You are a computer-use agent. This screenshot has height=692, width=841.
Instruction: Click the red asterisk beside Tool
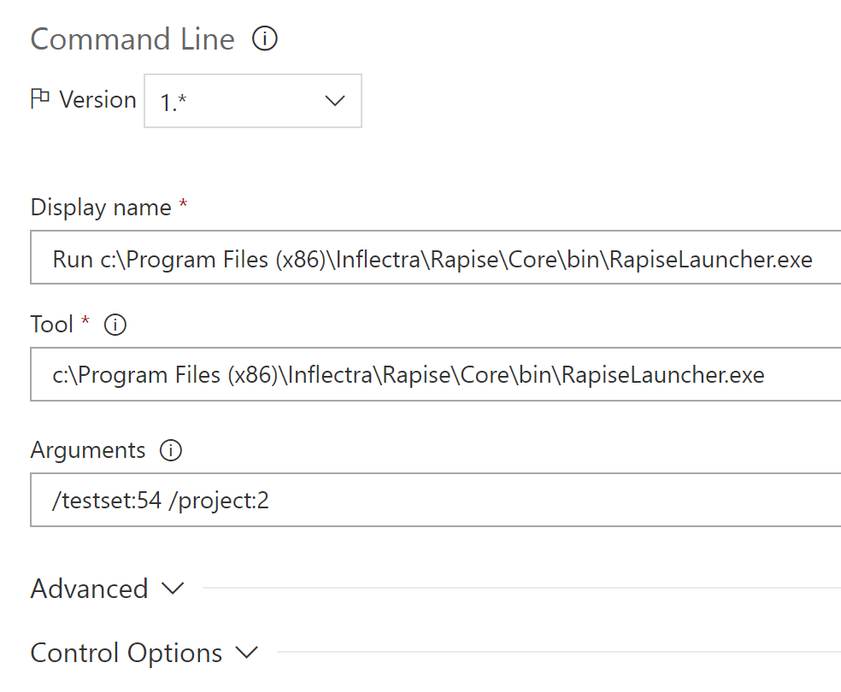coord(85,323)
